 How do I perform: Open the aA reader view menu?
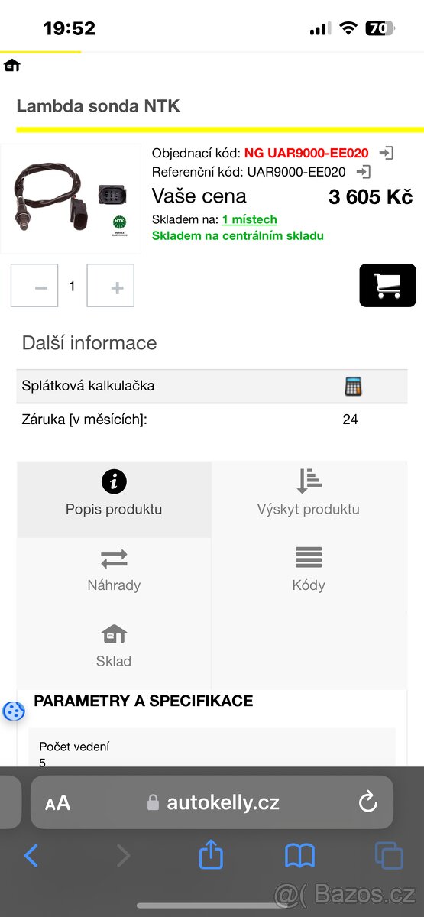(x=57, y=803)
